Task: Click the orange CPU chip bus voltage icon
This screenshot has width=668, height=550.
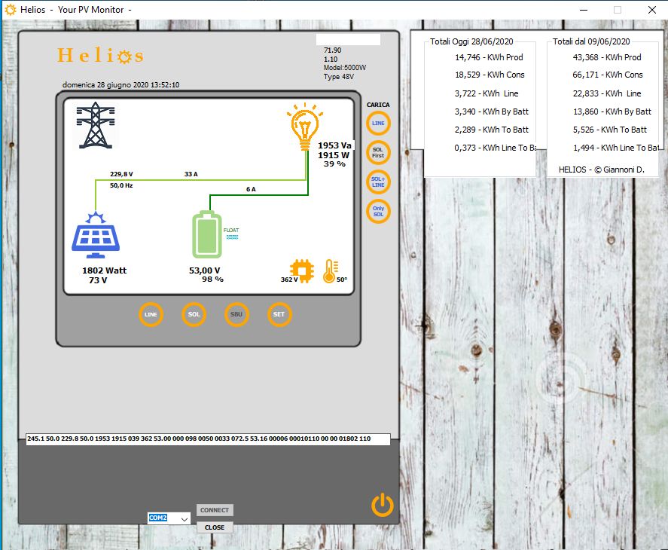Action: point(302,270)
